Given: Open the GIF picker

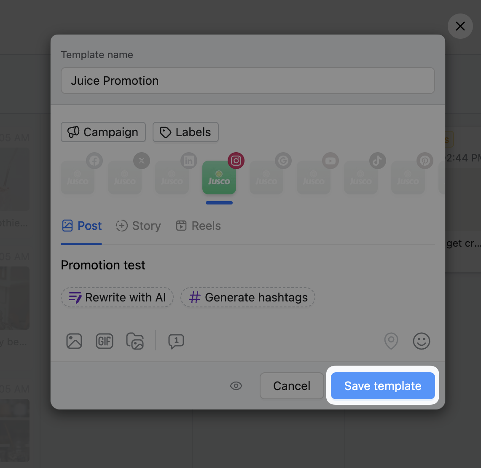Looking at the screenshot, I should (105, 341).
